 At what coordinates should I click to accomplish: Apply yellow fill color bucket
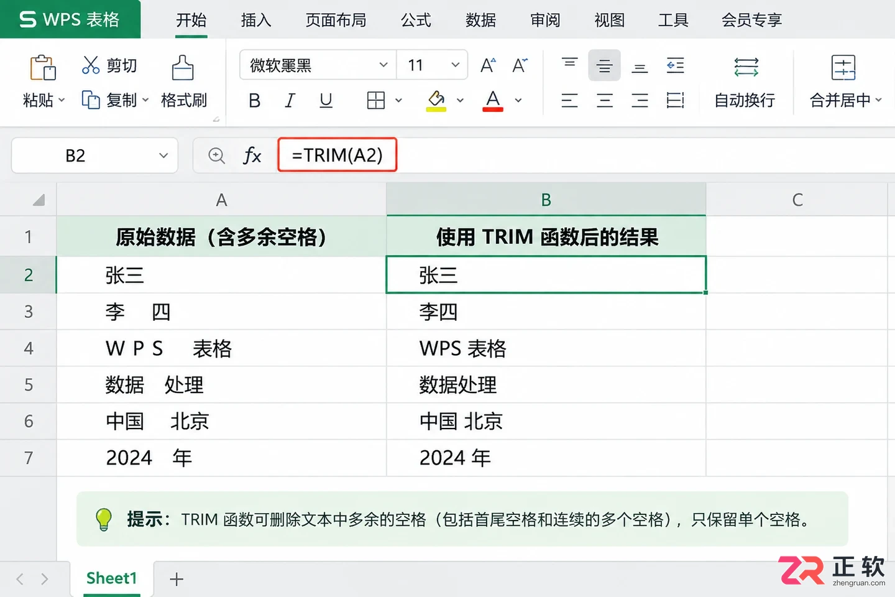[436, 100]
